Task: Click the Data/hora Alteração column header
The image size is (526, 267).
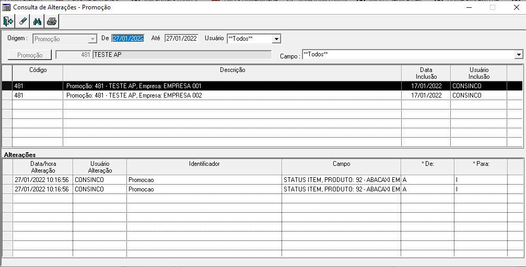Action: (x=43, y=167)
